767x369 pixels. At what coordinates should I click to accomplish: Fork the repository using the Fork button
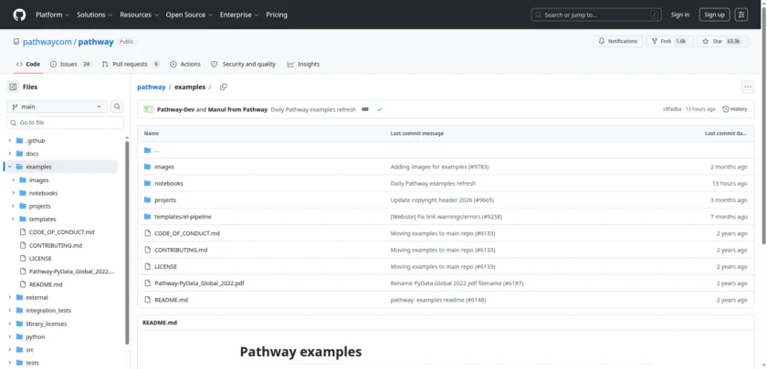pos(669,42)
